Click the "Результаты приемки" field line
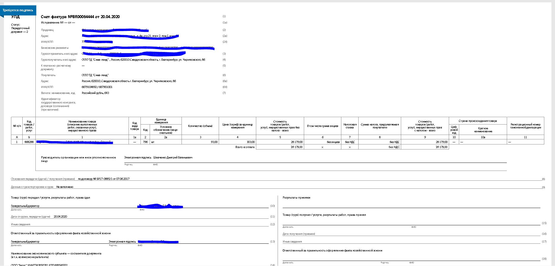555x266 pixels. 411,205
